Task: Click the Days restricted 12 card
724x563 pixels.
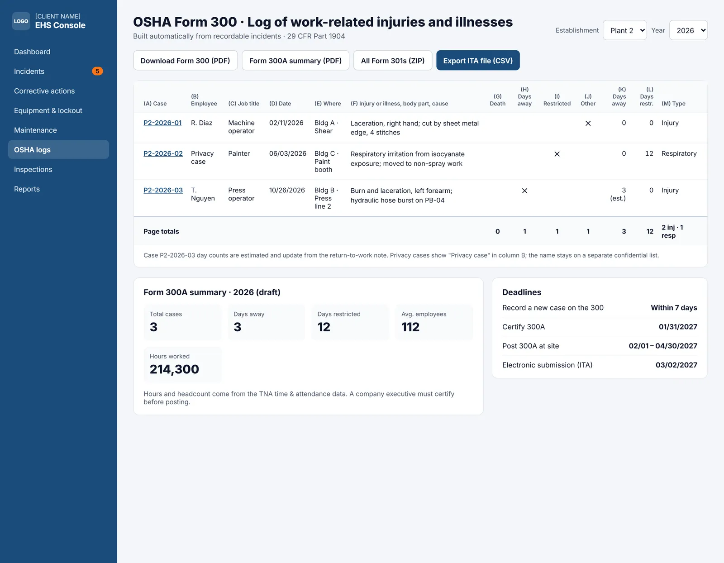Action: [x=350, y=322]
